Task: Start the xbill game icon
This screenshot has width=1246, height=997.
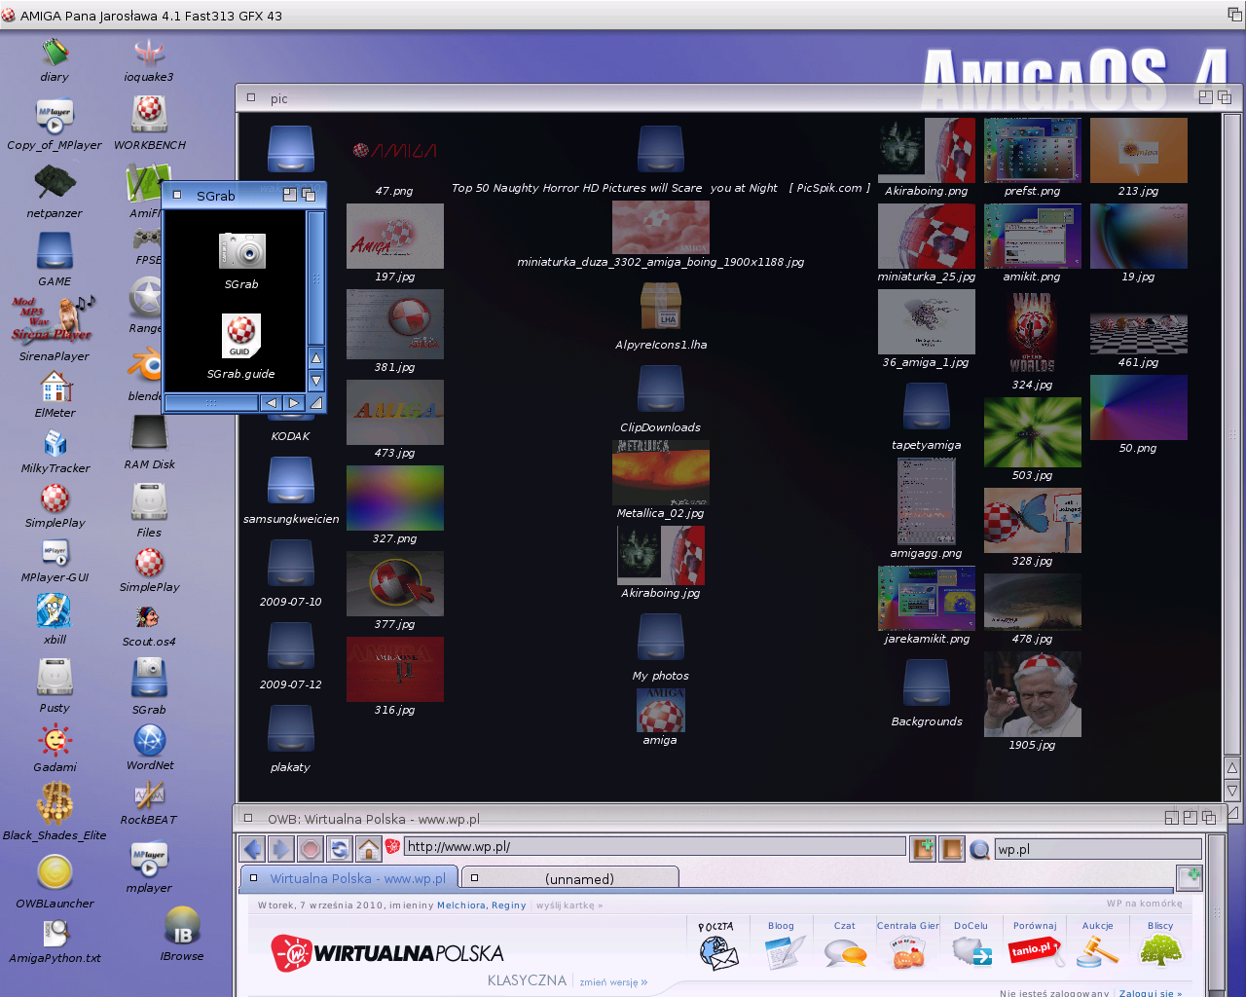Action: coord(55,610)
